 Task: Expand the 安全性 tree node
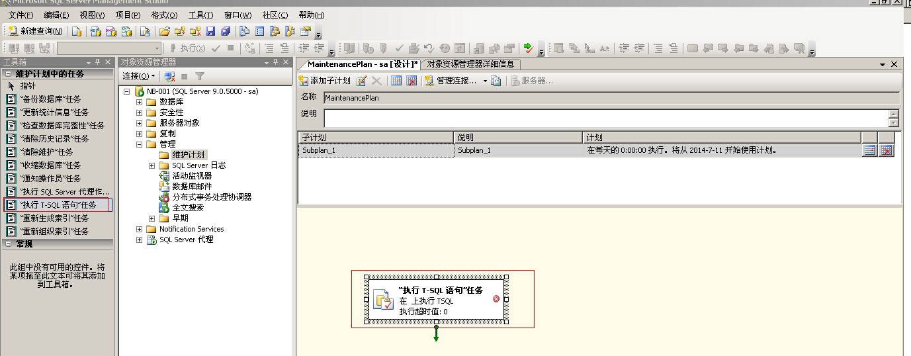(x=140, y=112)
